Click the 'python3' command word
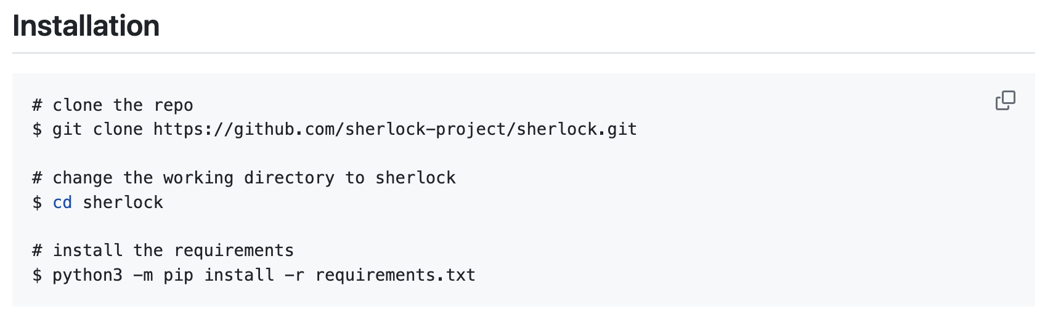The image size is (1045, 309). coord(87,275)
